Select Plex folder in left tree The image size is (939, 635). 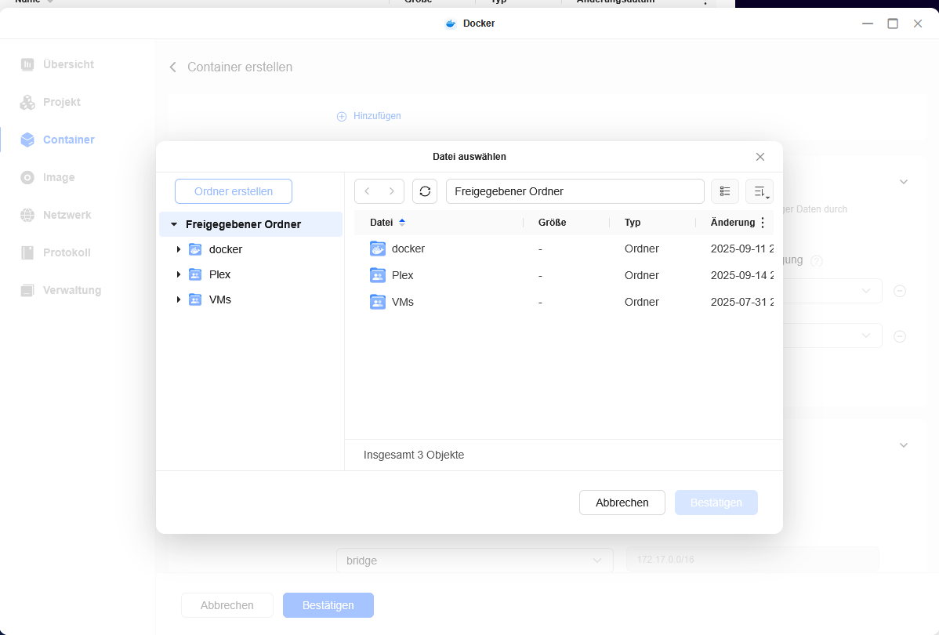click(x=219, y=274)
